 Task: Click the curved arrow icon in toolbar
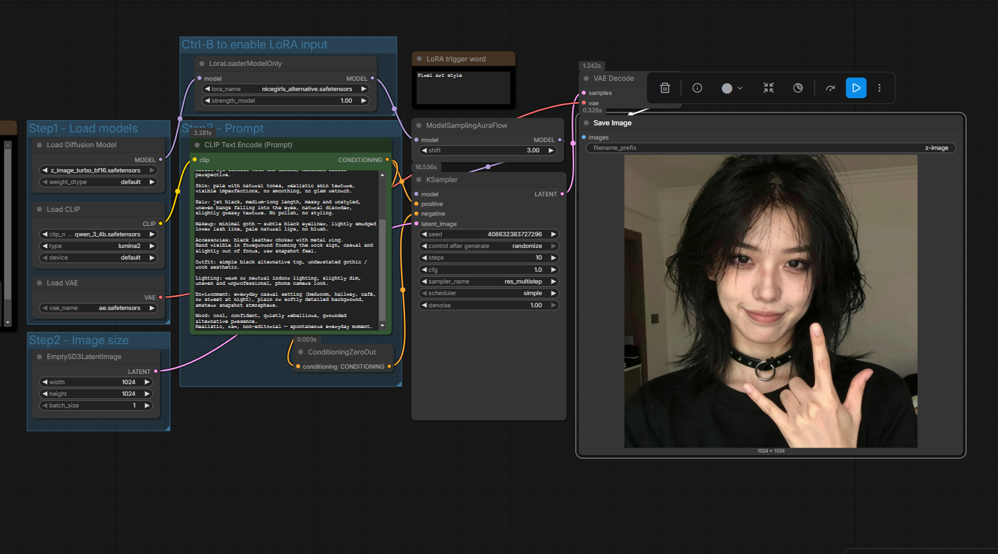pyautogui.click(x=830, y=88)
